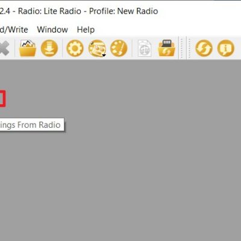Screen dimensions: 241x241
Task: Expand the radio profile dropdown arrow
Action: click(104, 55)
